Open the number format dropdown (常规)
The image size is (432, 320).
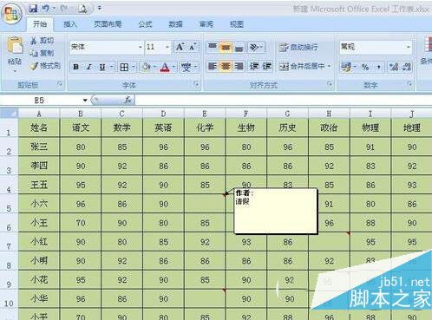[409, 47]
